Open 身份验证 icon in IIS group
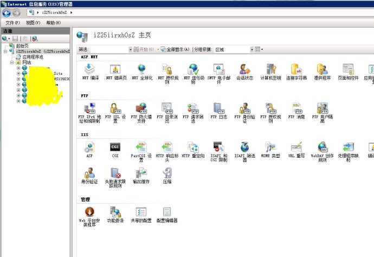This screenshot has width=374, height=257. pos(89,173)
